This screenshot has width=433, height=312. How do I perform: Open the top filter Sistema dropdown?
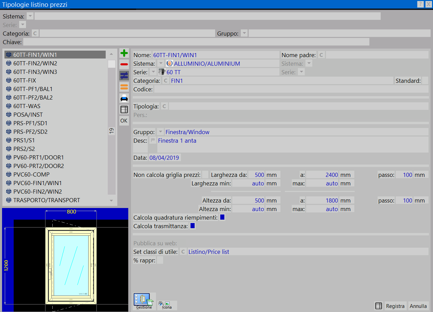30,16
